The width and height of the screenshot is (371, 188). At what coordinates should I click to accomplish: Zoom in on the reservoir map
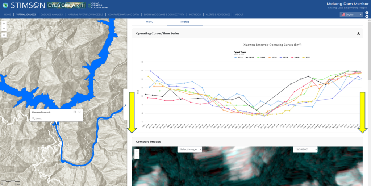click(x=4, y=23)
